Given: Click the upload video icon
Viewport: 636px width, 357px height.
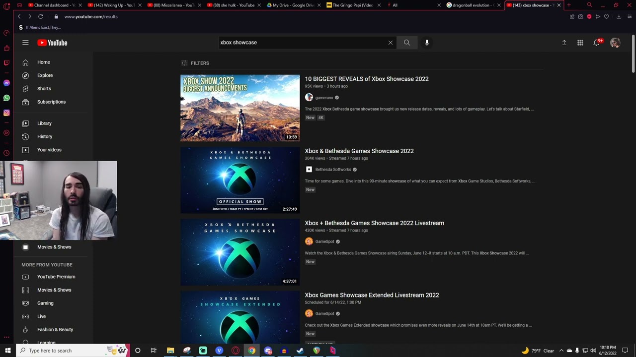Looking at the screenshot, I should 564,43.
